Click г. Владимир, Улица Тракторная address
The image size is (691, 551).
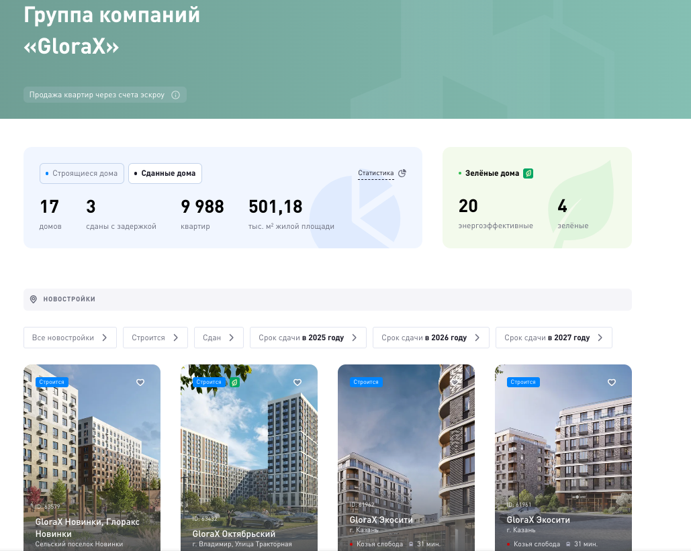(x=242, y=544)
